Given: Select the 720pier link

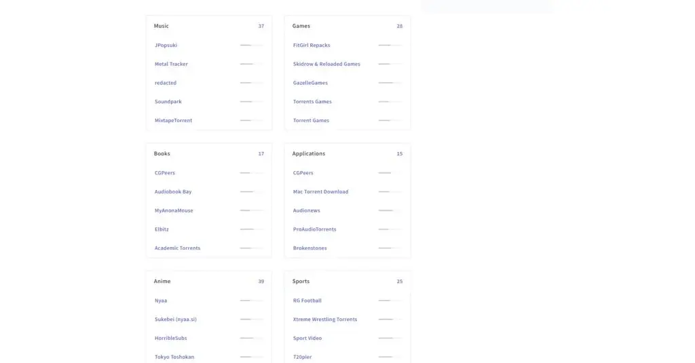Looking at the screenshot, I should click(302, 357).
